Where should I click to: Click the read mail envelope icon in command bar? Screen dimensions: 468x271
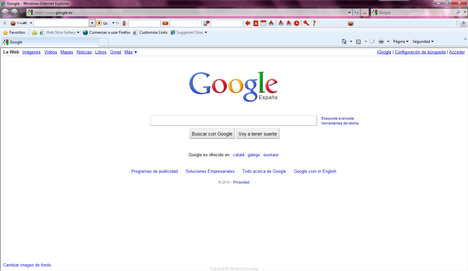(372, 41)
